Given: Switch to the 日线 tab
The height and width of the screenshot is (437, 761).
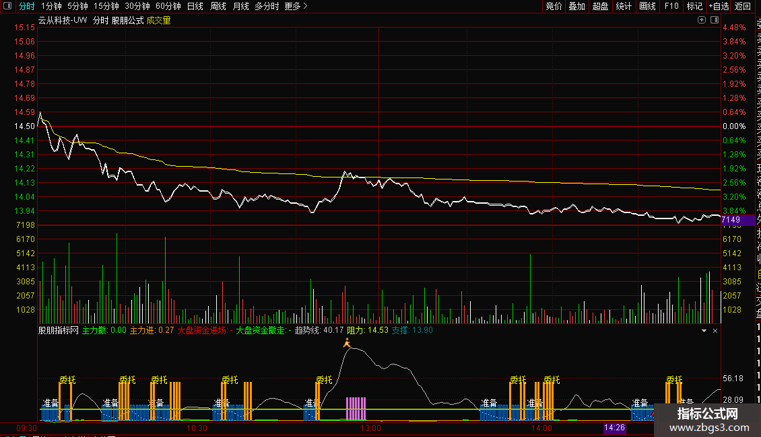Looking at the screenshot, I should 195,7.
